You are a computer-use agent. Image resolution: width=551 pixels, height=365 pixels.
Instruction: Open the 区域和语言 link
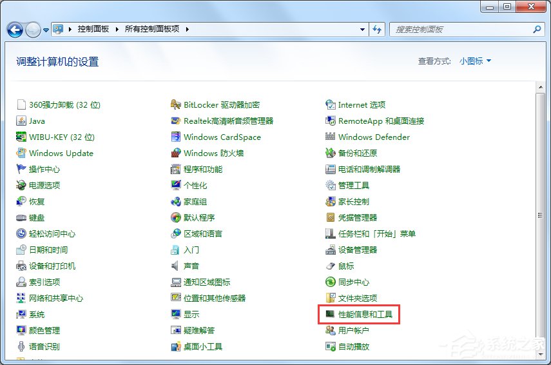click(203, 234)
